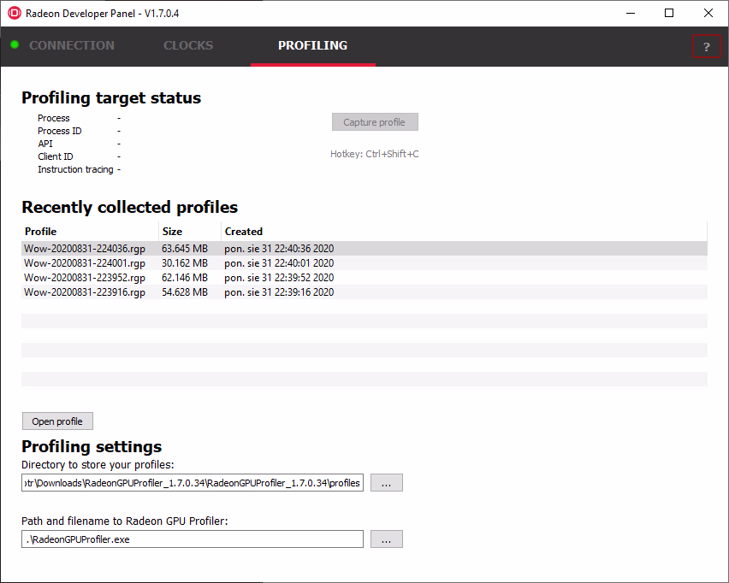729x583 pixels.
Task: Browse for the Radeon GPU Profiler executable
Action: pyautogui.click(x=386, y=539)
